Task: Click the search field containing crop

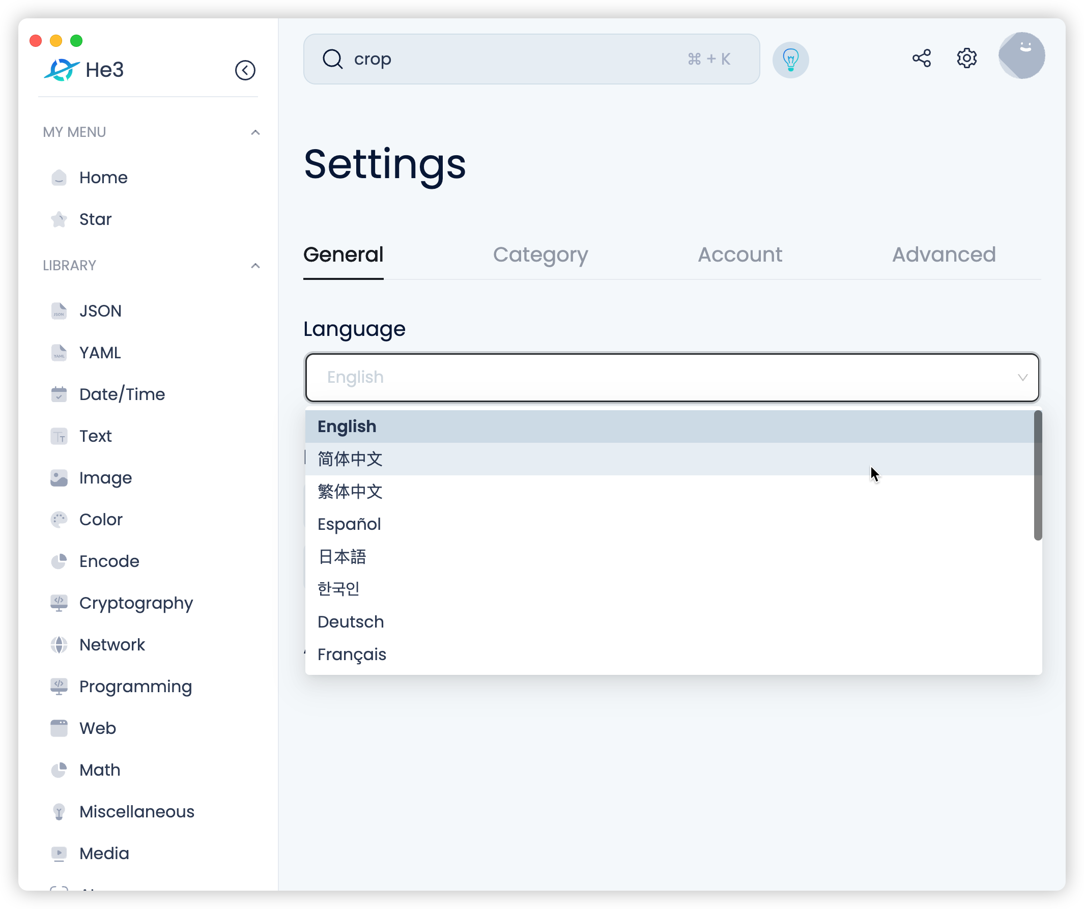Action: coord(516,60)
